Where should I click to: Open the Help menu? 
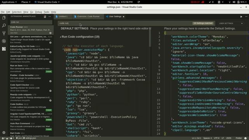[54, 12]
